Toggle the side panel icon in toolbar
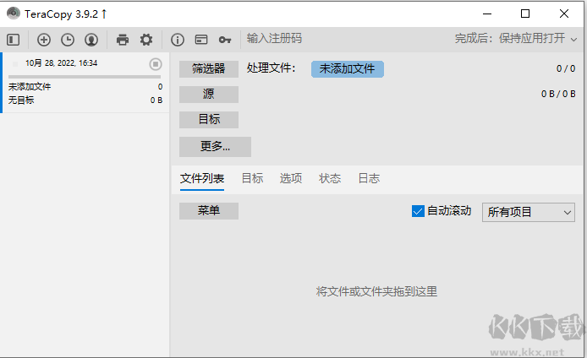This screenshot has height=358, width=587. 13,40
